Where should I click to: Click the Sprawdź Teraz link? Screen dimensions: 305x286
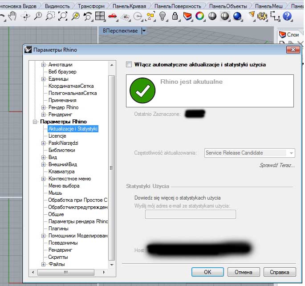(x=277, y=165)
